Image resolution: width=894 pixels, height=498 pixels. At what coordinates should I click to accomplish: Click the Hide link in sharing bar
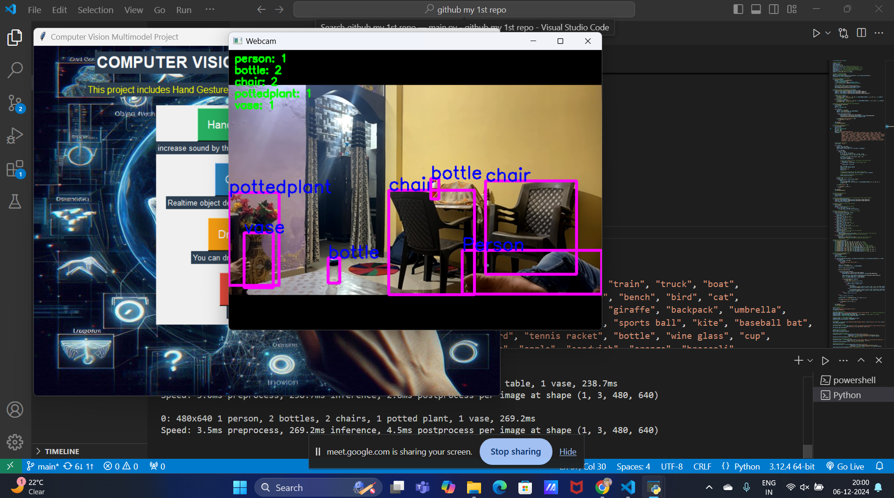pos(568,451)
